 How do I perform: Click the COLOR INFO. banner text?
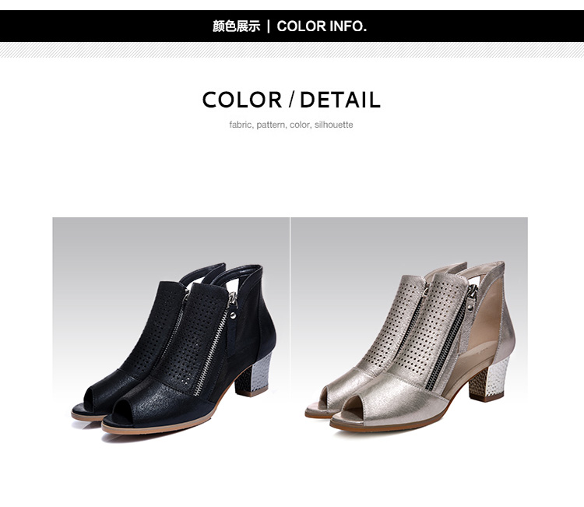point(322,26)
